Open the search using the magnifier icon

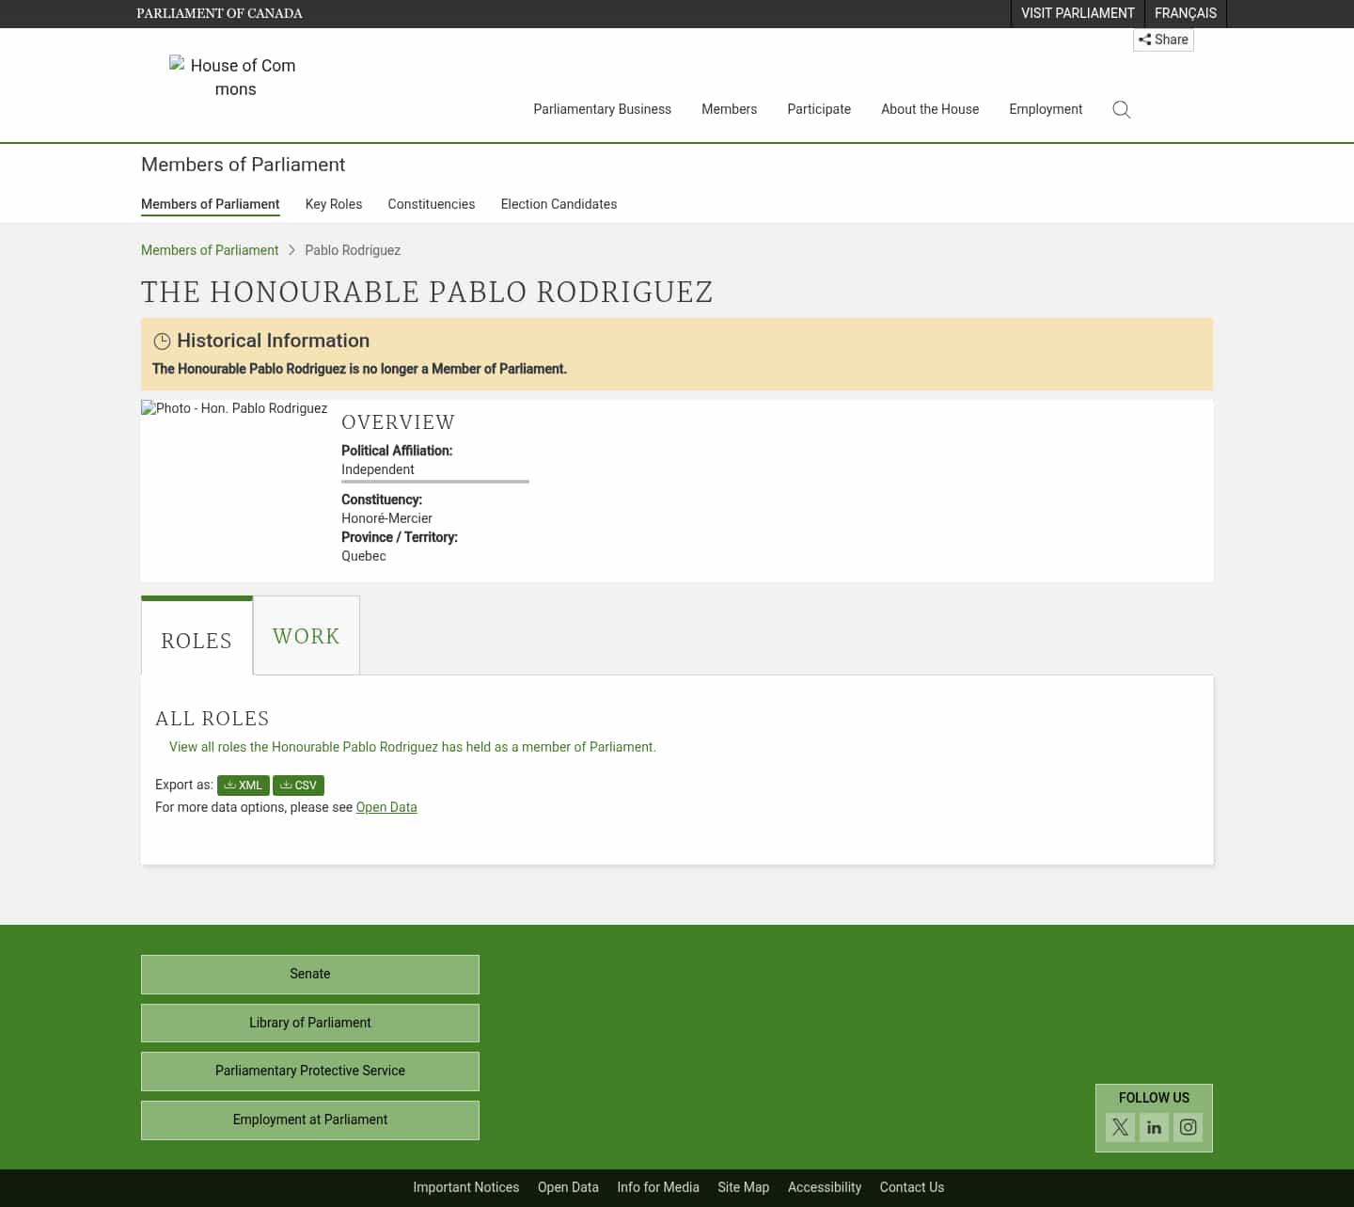point(1121,109)
